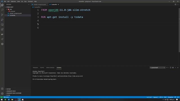Open the File menu
Screen dimensions: 180x101
[5, 1]
